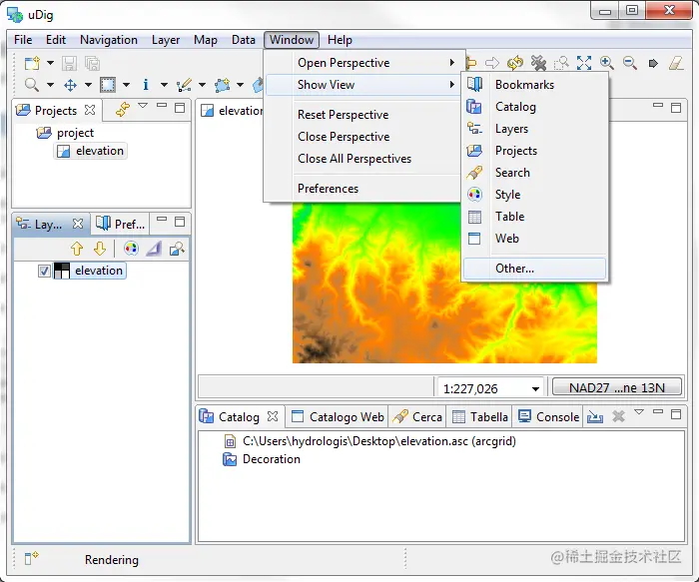Switch to the Console tab
The image size is (699, 582).
pos(548,416)
